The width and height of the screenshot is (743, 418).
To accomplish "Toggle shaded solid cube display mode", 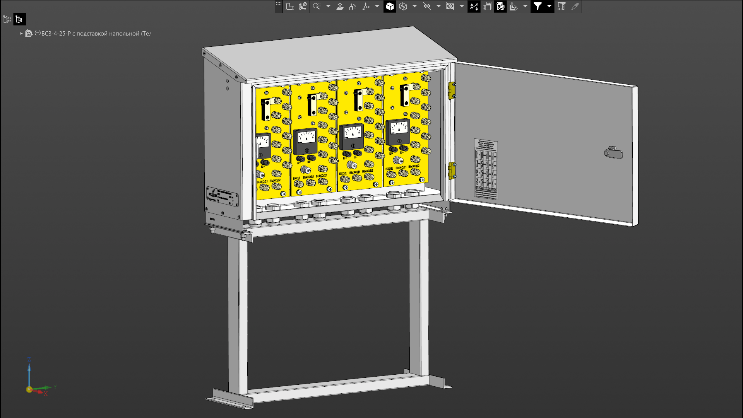I will point(390,7).
